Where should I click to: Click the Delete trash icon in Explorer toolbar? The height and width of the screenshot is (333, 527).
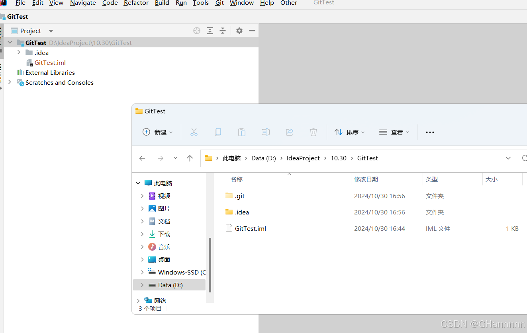coord(313,132)
